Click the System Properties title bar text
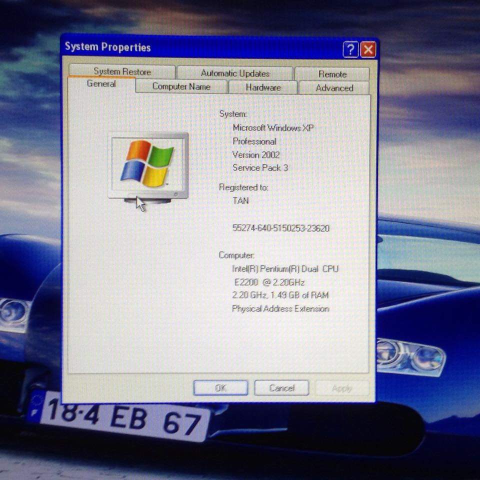This screenshot has width=480, height=480. point(108,47)
